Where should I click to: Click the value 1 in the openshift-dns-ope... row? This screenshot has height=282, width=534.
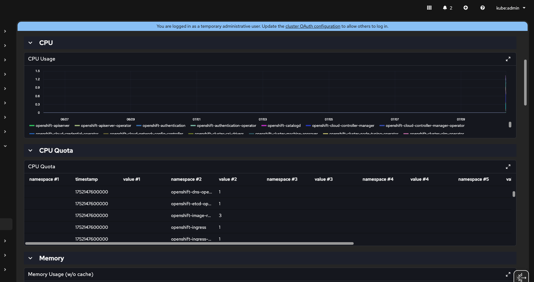click(220, 192)
